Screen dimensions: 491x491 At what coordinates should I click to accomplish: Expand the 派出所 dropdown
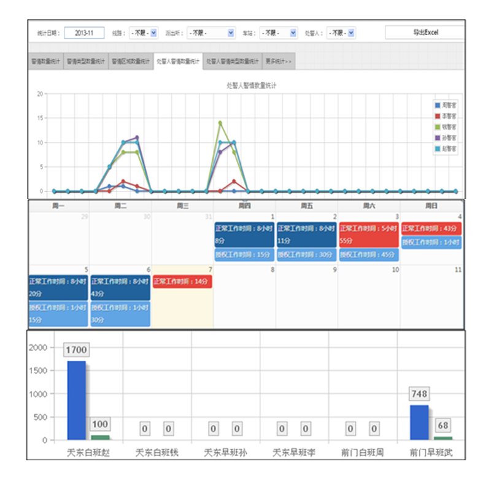click(211, 33)
